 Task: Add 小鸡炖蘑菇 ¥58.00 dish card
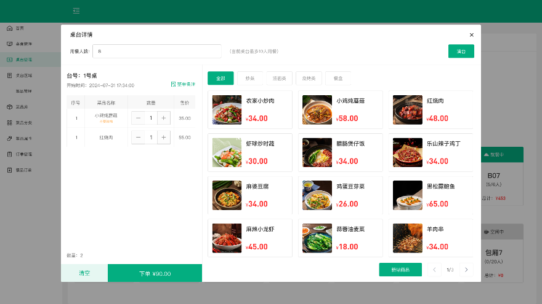341,109
